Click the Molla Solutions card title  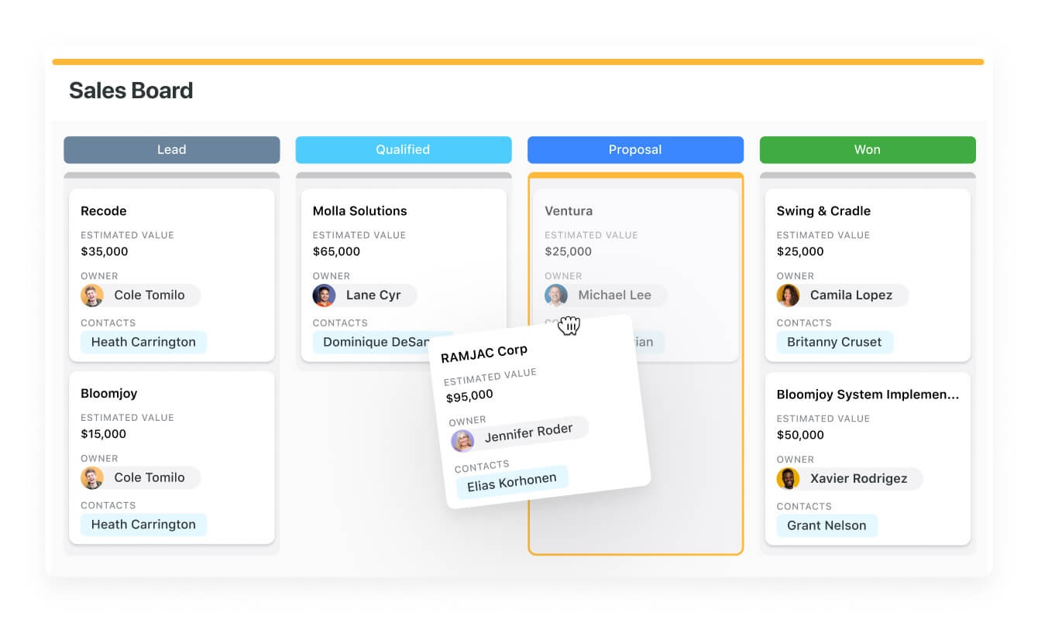(359, 211)
